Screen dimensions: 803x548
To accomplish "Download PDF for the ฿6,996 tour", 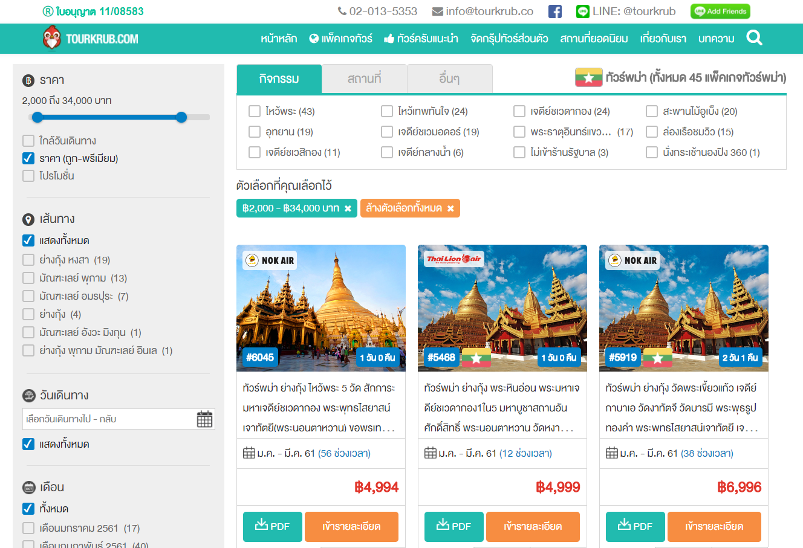I will pos(636,526).
